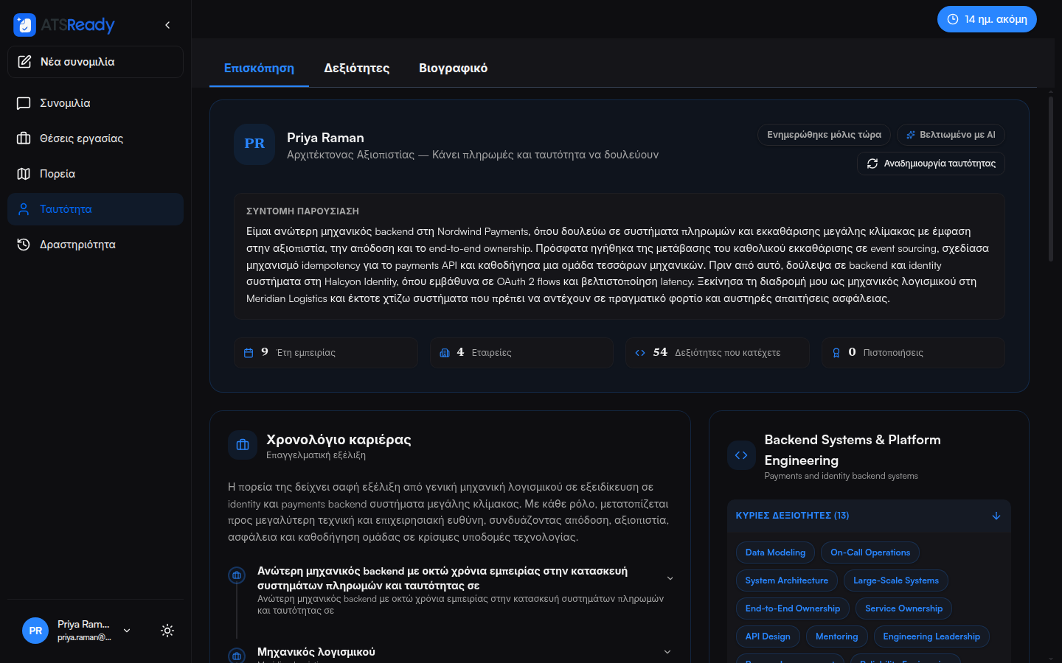The image size is (1062, 663).
Task: Click timeline marker for Ανώτερη μηχανικός backend
Action: click(x=237, y=575)
